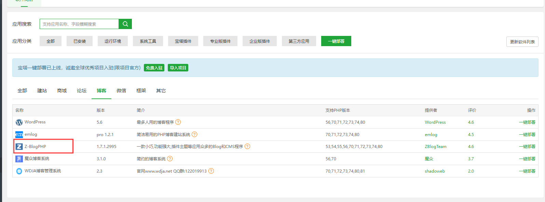Click the 3.7 rating for 魔众博客系统

point(471,159)
